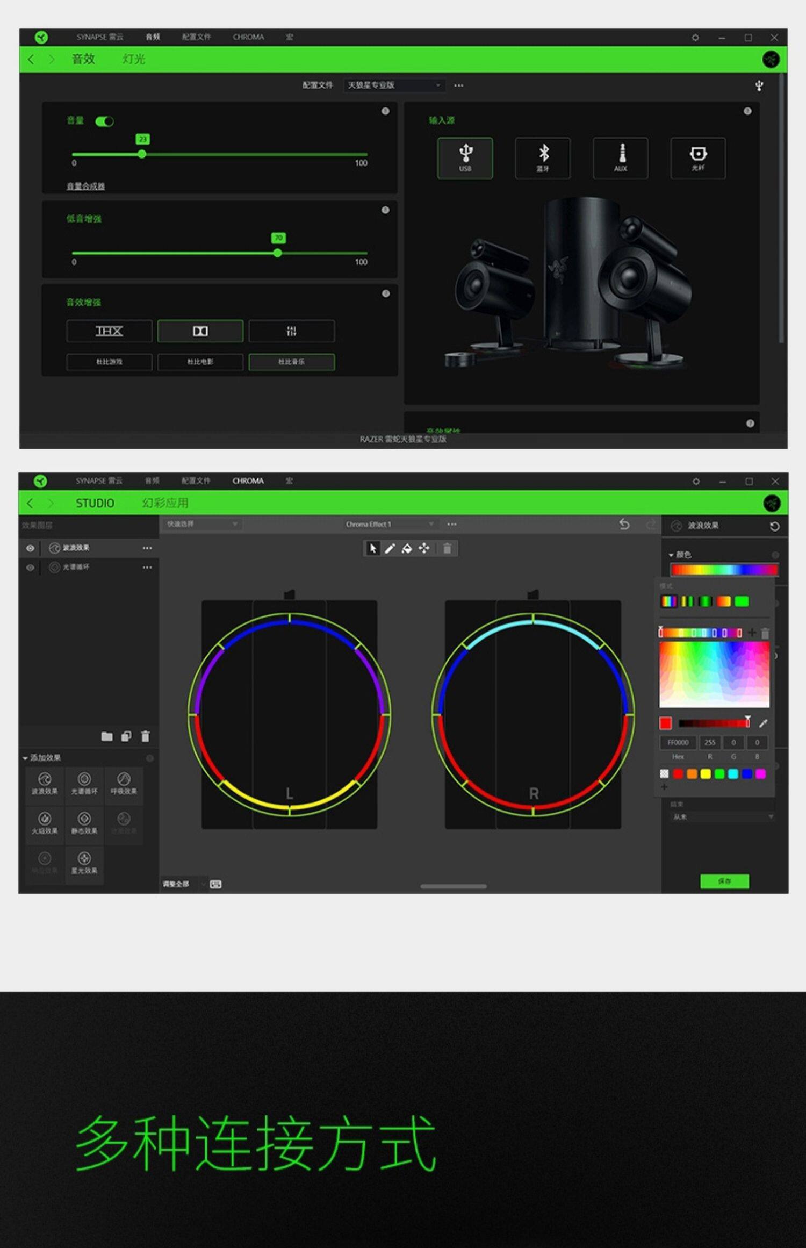Click the green 保存 save button

click(724, 881)
